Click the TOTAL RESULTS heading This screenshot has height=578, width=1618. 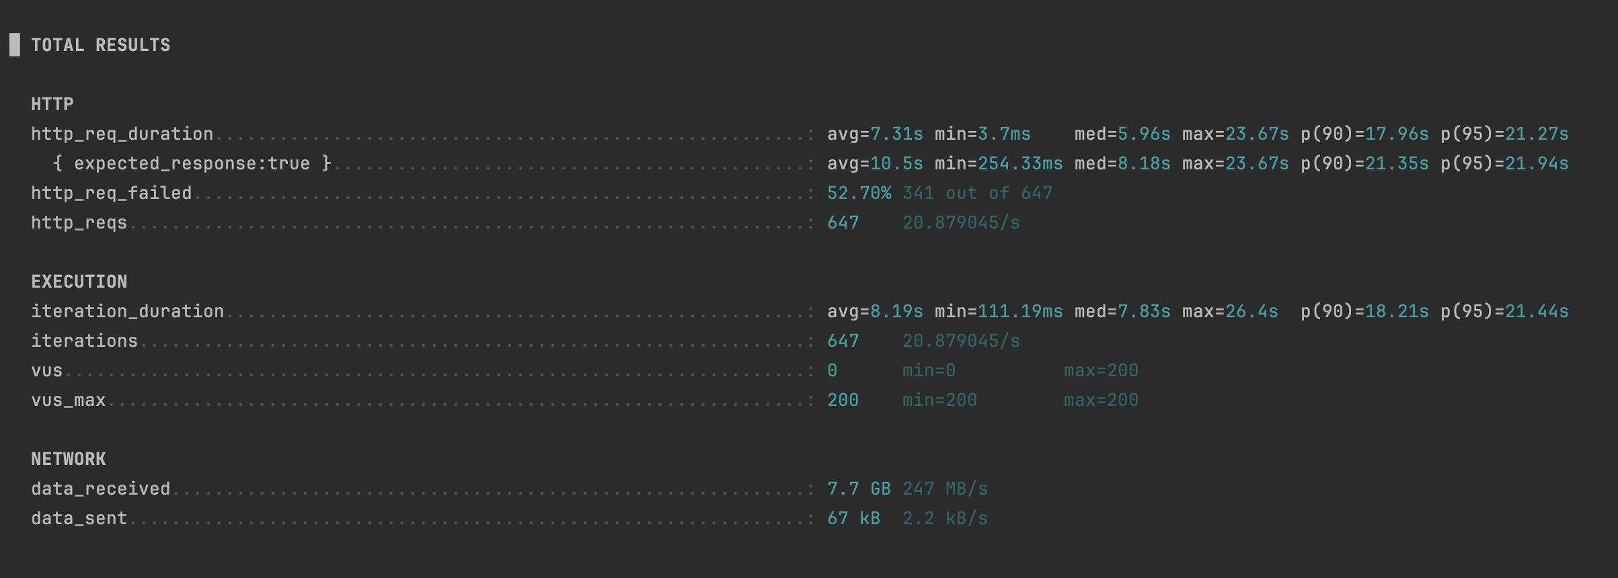point(100,45)
